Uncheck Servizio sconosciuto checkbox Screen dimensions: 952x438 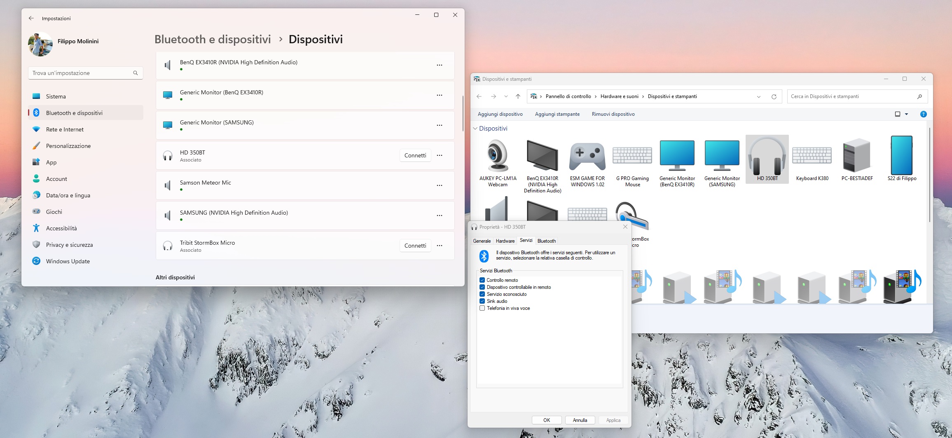(482, 294)
